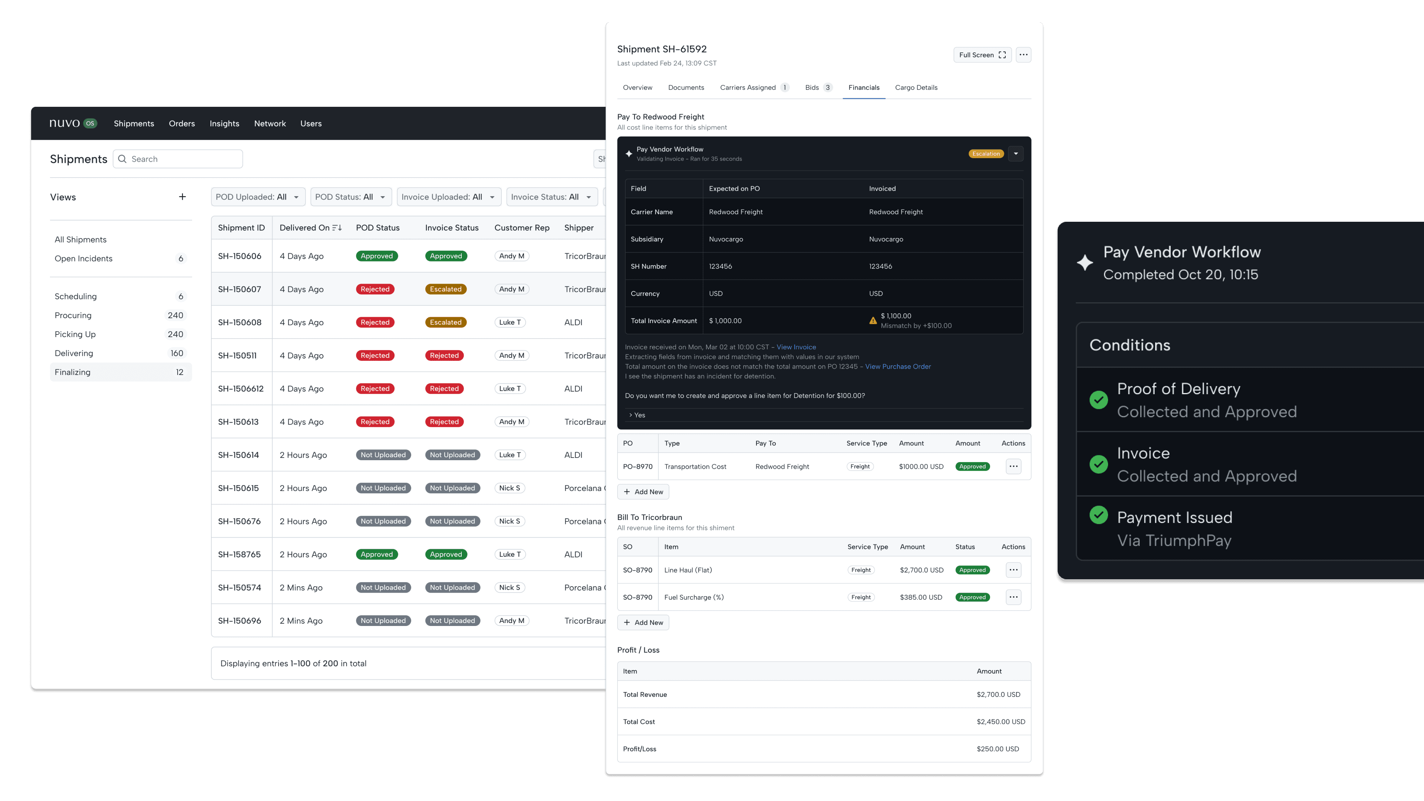Click the Pay Vendor Workflow sparkle icon in shipment panel

pos(629,154)
